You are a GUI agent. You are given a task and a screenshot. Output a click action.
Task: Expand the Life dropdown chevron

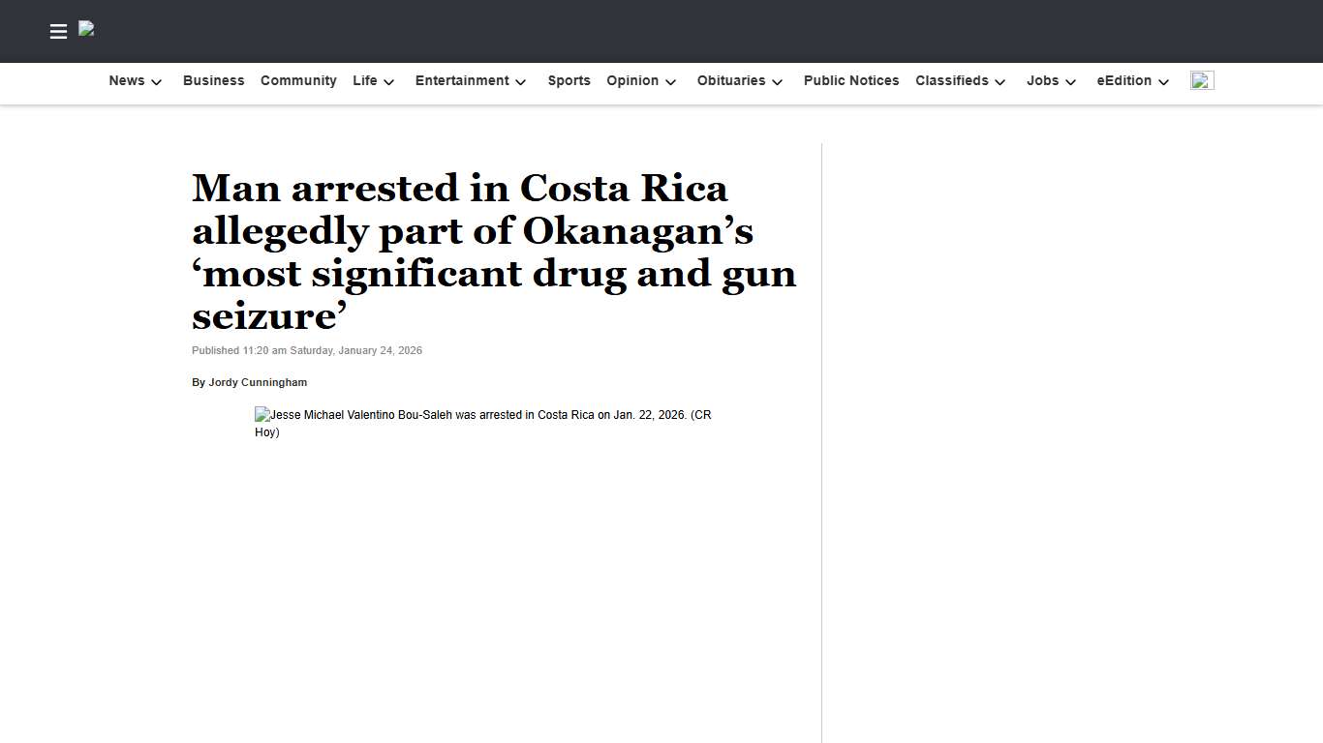pos(389,82)
